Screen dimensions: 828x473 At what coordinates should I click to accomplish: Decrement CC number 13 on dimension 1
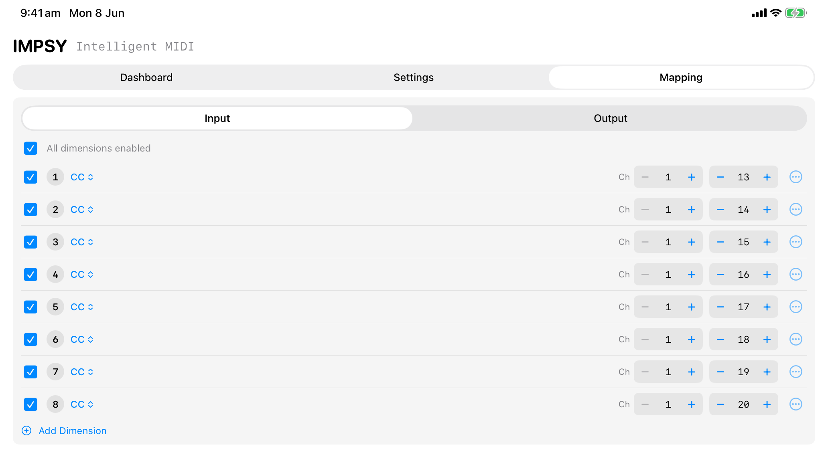pos(720,177)
